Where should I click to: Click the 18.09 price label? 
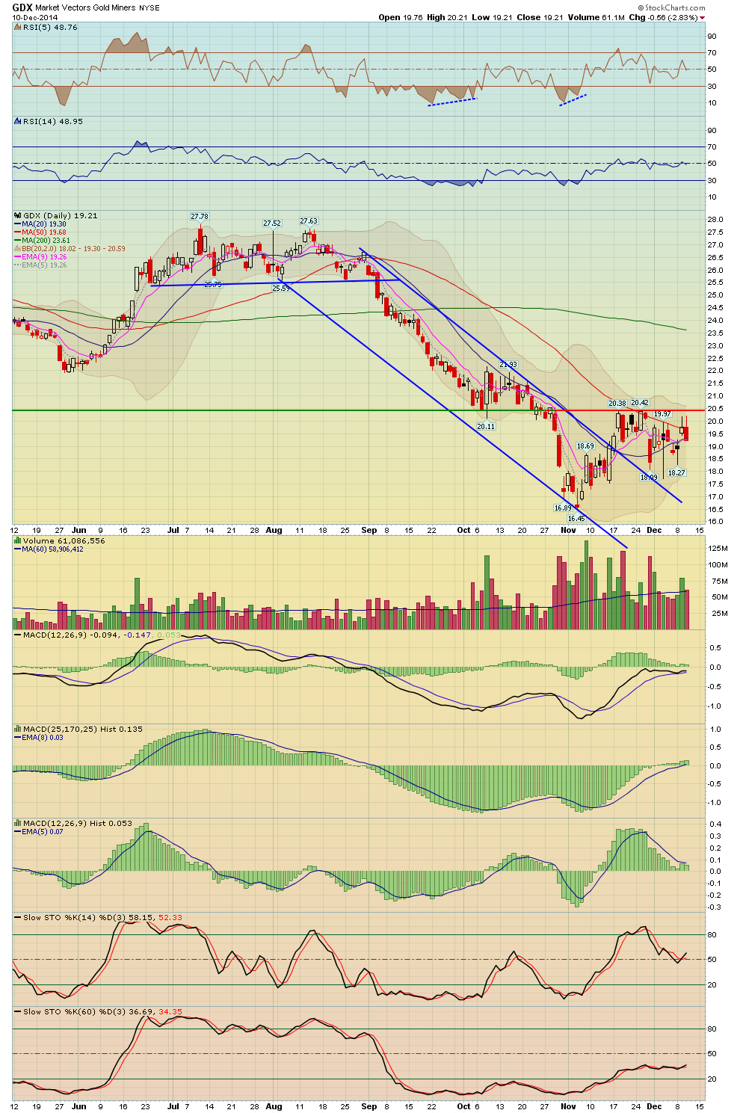tap(648, 477)
